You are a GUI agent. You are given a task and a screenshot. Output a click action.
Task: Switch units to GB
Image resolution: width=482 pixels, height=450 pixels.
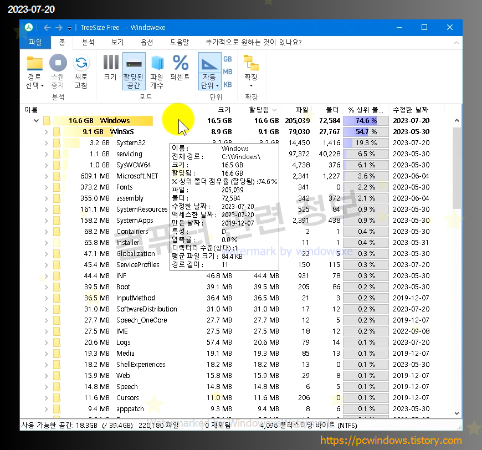(x=228, y=59)
